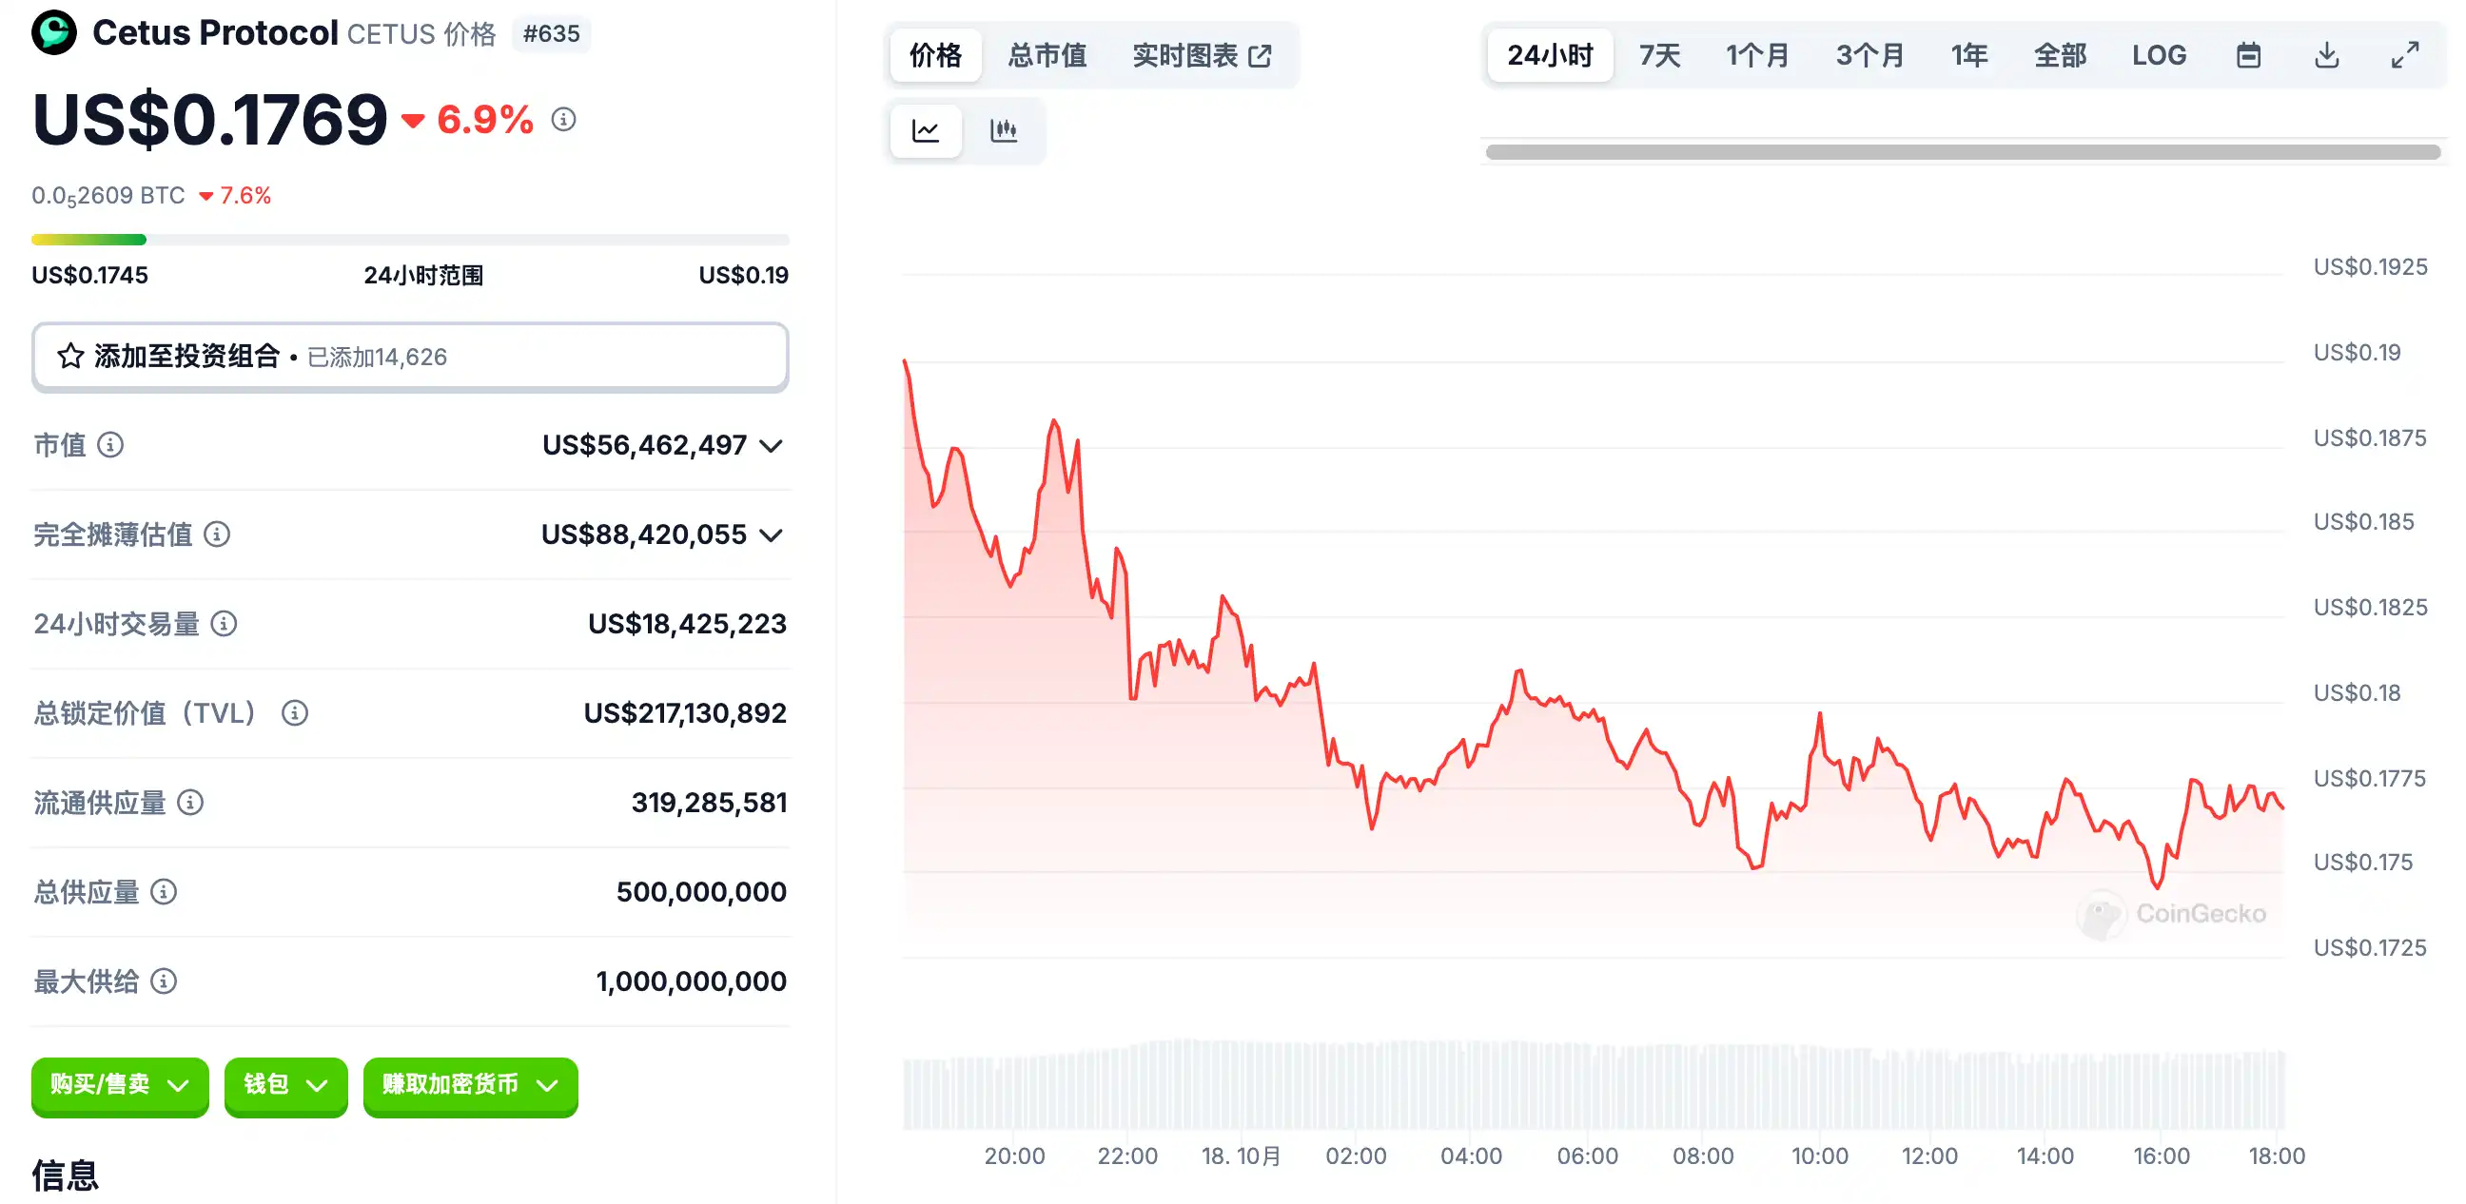Click the info icon next to 完全摊薄估值

(x=217, y=534)
